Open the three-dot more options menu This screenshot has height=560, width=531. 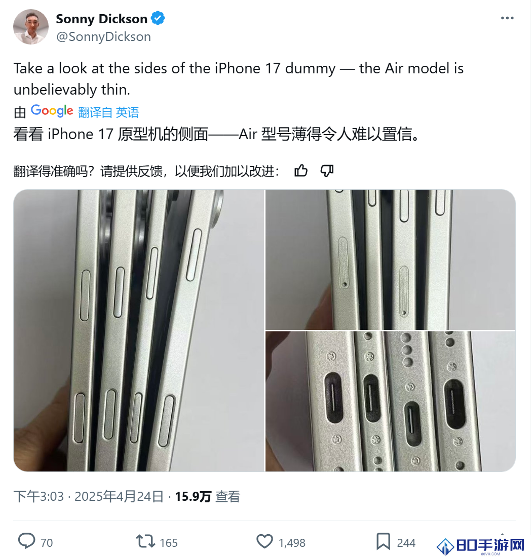[507, 18]
